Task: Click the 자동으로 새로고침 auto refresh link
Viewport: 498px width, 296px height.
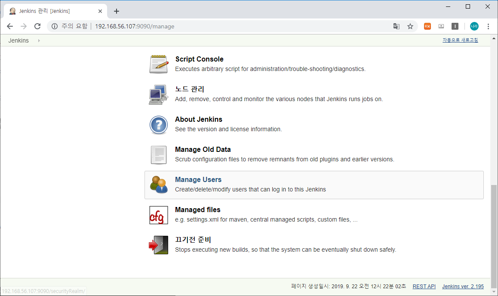Action: 460,40
